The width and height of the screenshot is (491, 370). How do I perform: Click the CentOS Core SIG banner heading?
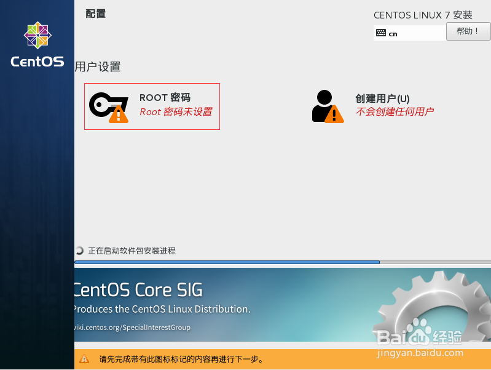pyautogui.click(x=138, y=289)
